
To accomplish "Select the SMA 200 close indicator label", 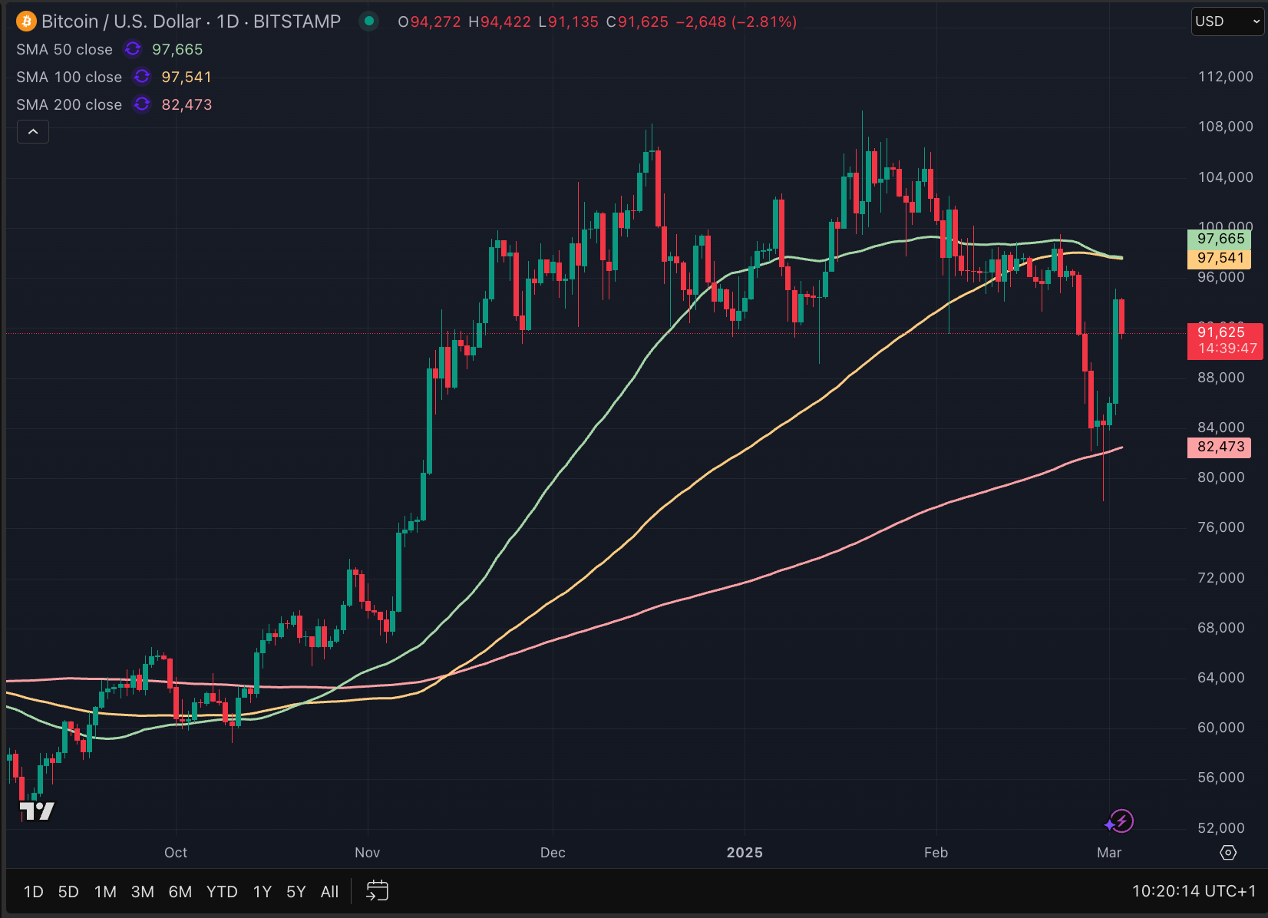I will [69, 104].
